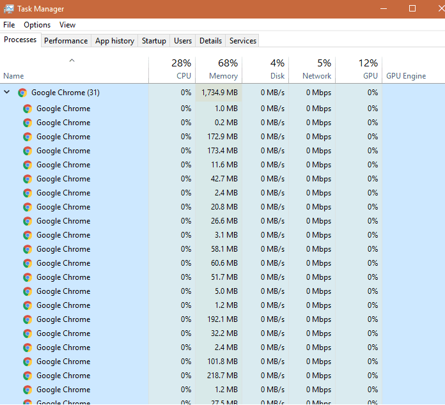
Task: Switch to the Startup tab
Action: point(153,41)
